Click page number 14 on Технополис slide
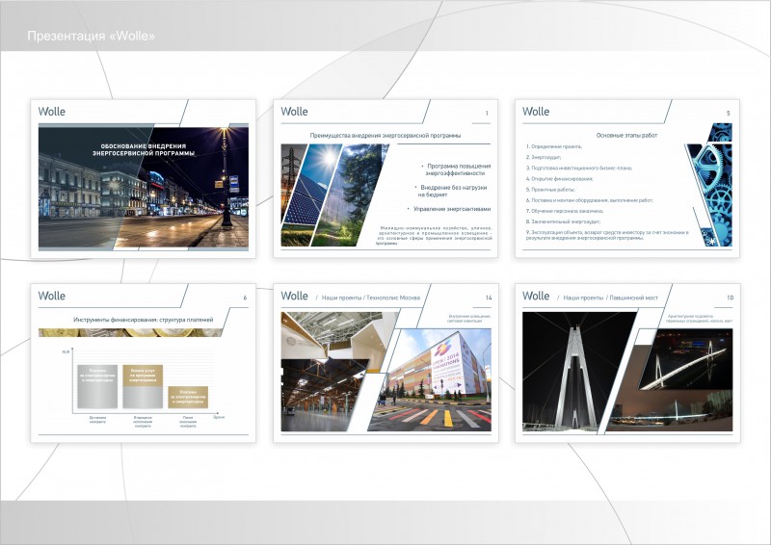 (489, 298)
